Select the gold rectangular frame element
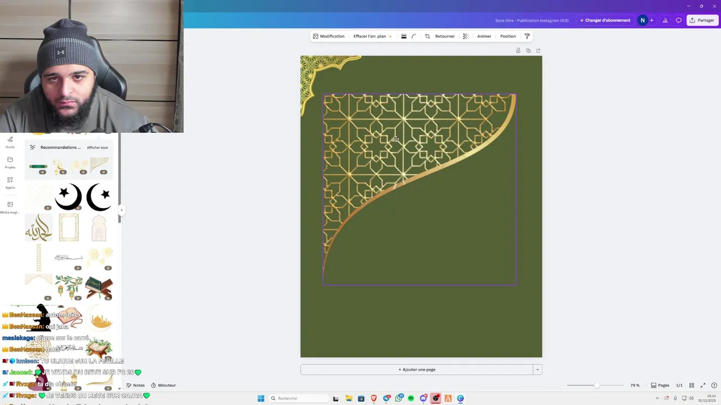The height and width of the screenshot is (405, 721). tap(69, 227)
